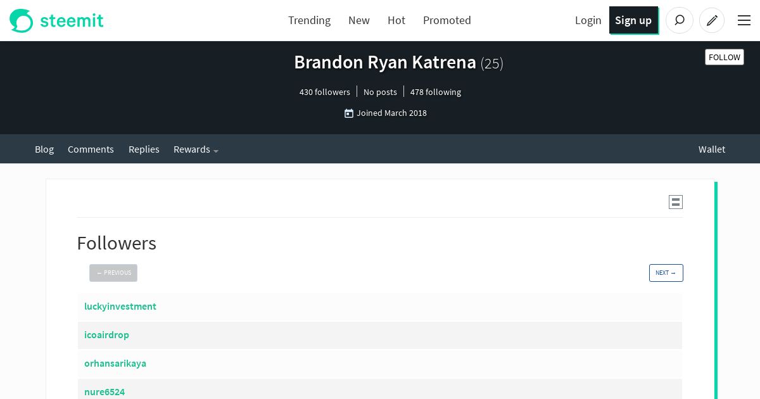Go to next page of followers
The height and width of the screenshot is (399, 760).
tap(666, 273)
